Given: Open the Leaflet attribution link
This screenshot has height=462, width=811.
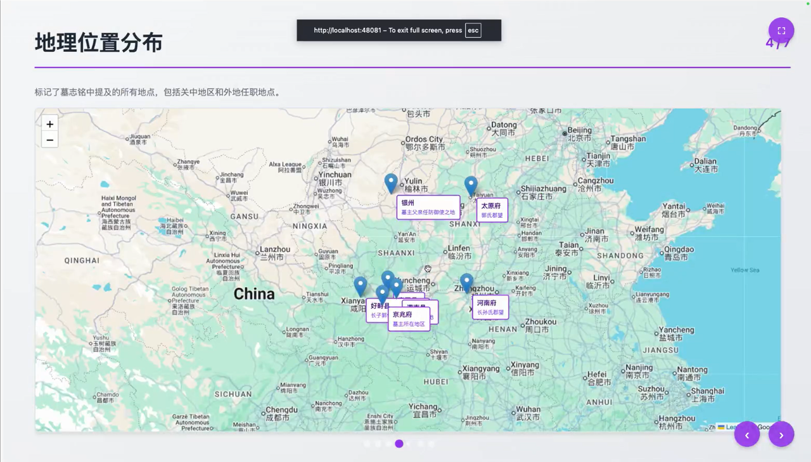Looking at the screenshot, I should pyautogui.click(x=731, y=427).
